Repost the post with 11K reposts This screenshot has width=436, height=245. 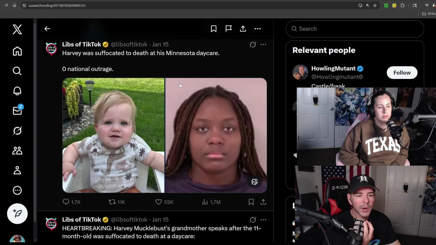pos(117,202)
